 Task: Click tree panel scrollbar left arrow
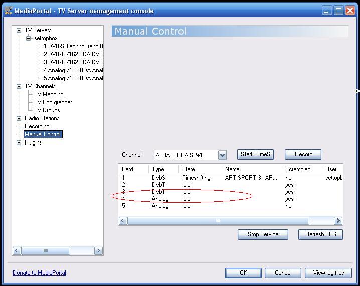click(17, 251)
